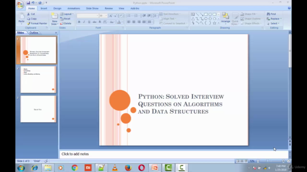Cut the selection with Cut
The height and width of the screenshot is (172, 307).
[x=31, y=14]
